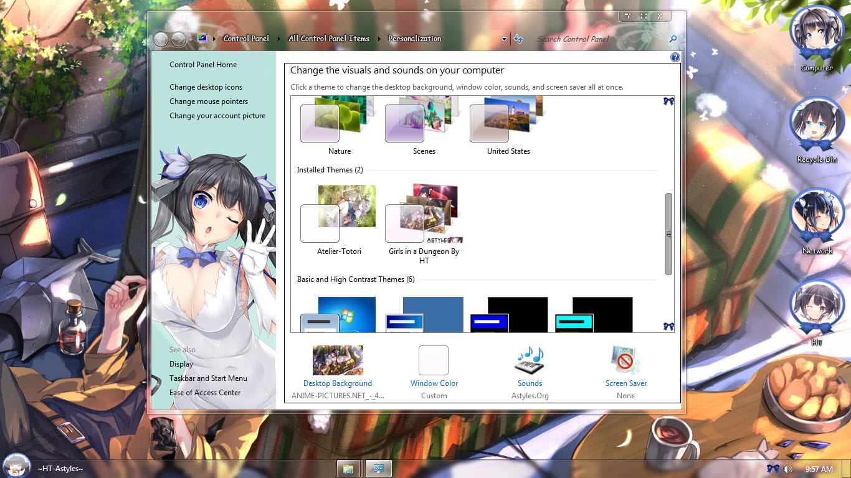This screenshot has width=851, height=478.
Task: Open the Ease of Access Center link
Action: [205, 392]
